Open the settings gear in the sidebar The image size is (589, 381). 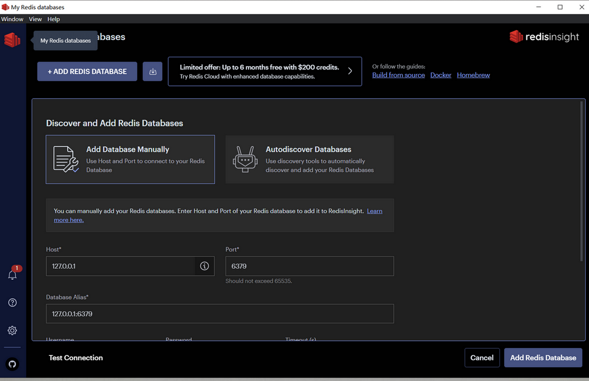12,330
